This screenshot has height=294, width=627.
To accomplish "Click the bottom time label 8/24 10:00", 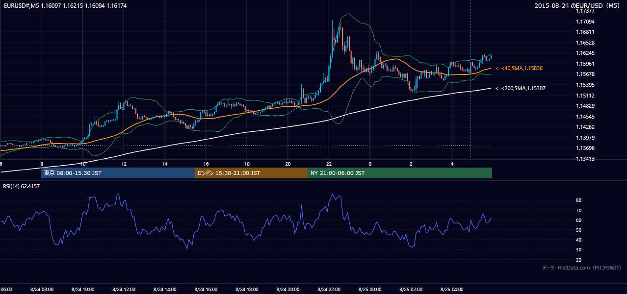I will tap(82, 290).
